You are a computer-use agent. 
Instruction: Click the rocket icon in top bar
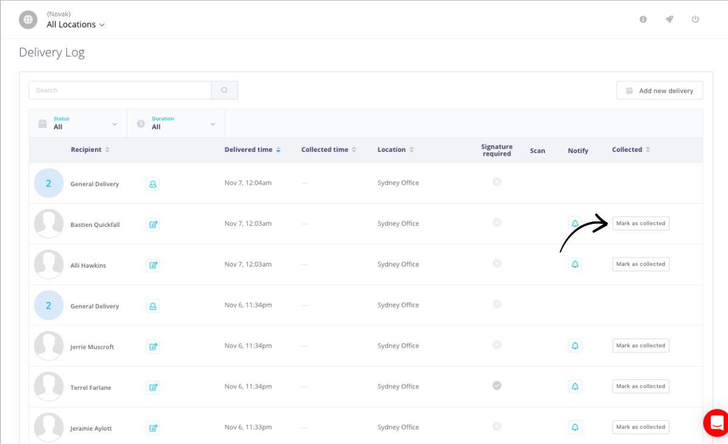click(669, 19)
